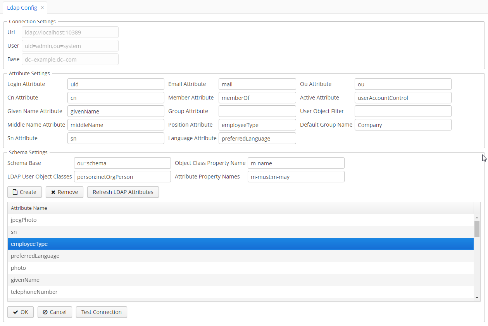The image size is (488, 326).
Task: Focus the Base connection field
Action: [x=70, y=59]
